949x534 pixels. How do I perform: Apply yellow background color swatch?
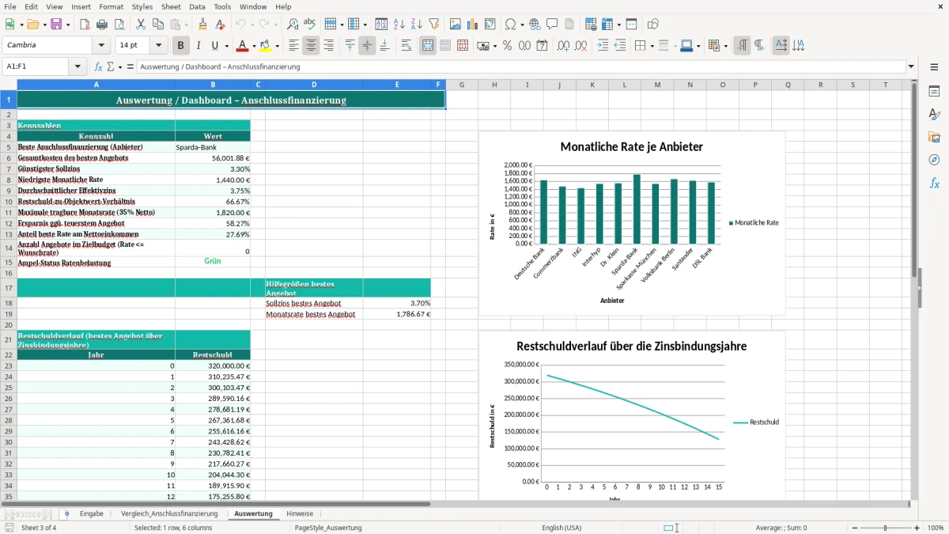(266, 46)
